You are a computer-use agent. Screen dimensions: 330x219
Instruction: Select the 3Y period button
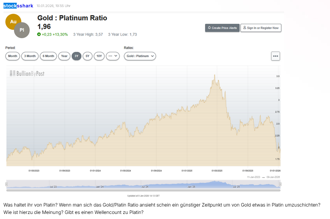[x=76, y=56]
